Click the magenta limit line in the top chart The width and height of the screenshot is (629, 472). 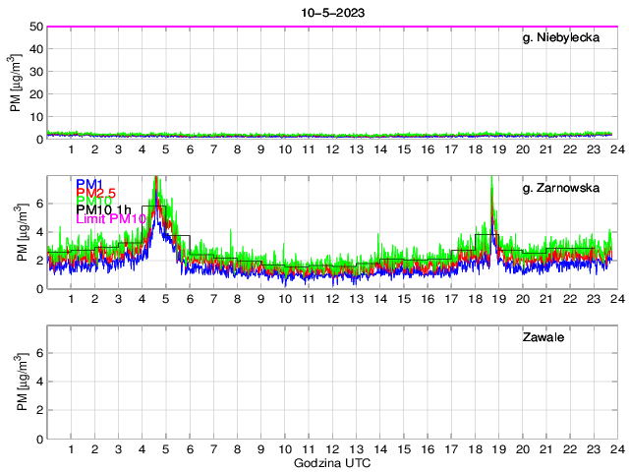coord(331,27)
